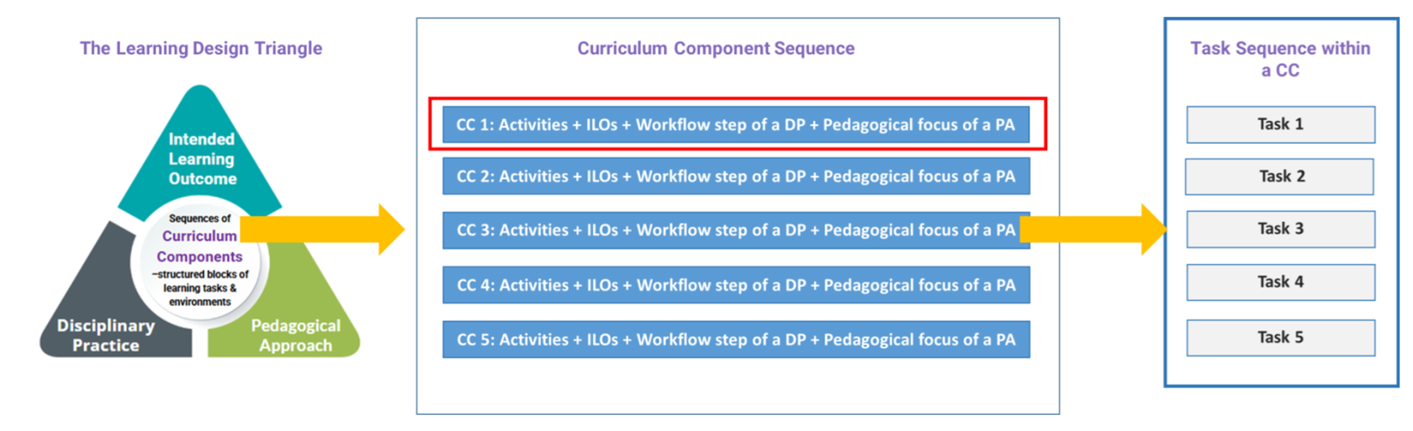Click the red highlight border around CC 1

pos(738,99)
